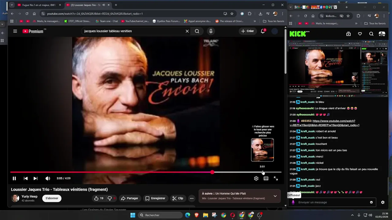
Task: Open Tous les favoris folder in YouTube window
Action: (x=273, y=21)
